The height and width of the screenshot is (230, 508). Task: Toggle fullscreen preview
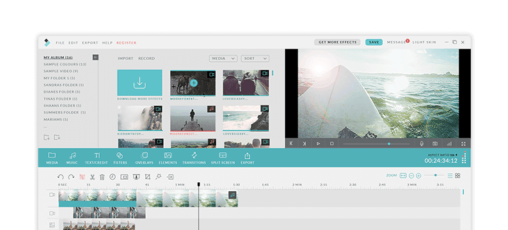pyautogui.click(x=463, y=143)
